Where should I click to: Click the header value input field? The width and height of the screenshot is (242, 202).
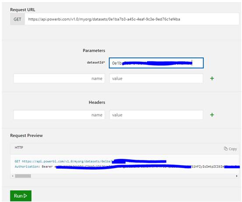[x=156, y=115]
